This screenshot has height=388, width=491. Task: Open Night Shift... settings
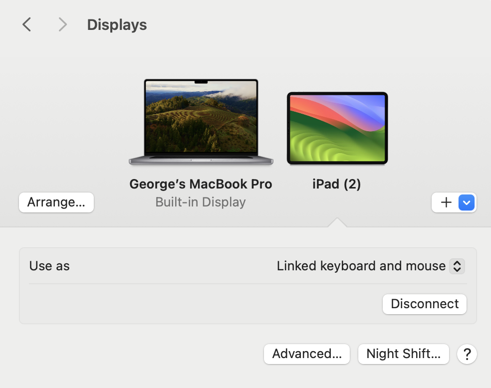[x=403, y=354]
